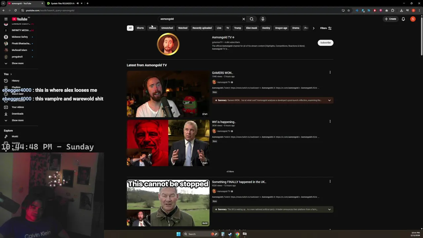Open the Chrome extensions puzzle icon
423x238 pixels.
click(393, 10)
